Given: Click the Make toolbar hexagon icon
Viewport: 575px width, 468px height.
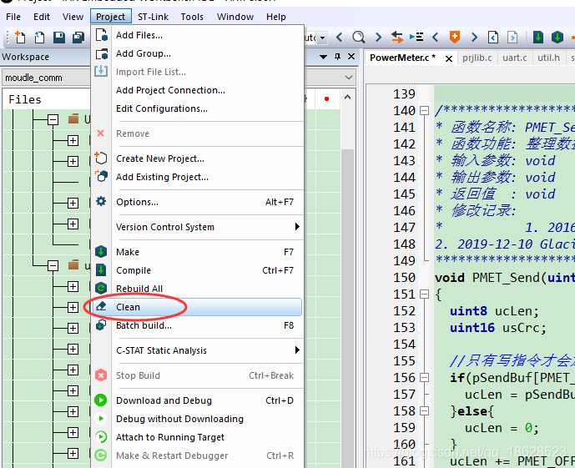Looking at the screenshot, I should tap(557, 37).
